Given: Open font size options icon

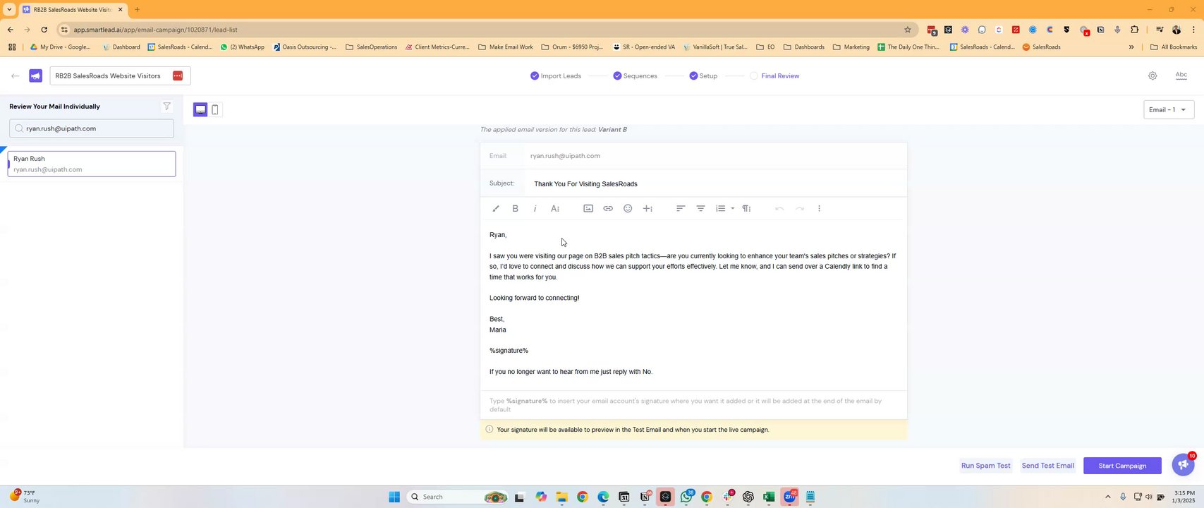Looking at the screenshot, I should [555, 209].
